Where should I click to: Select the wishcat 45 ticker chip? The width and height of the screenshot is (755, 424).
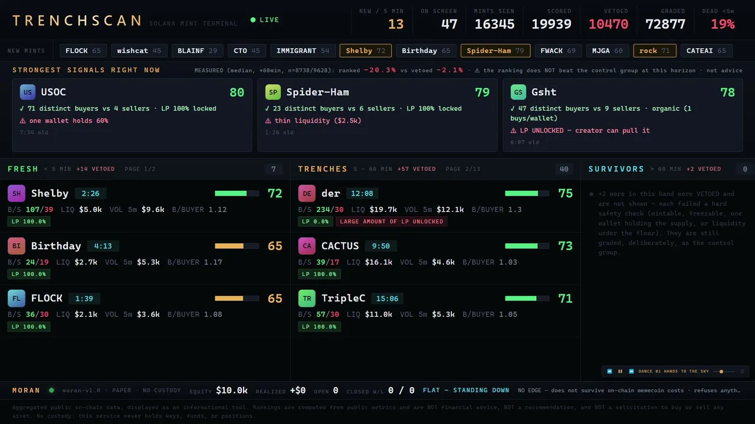(x=139, y=51)
